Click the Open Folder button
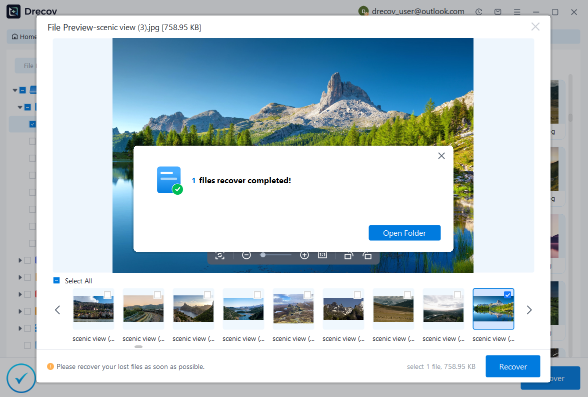The image size is (588, 397). [x=404, y=233]
